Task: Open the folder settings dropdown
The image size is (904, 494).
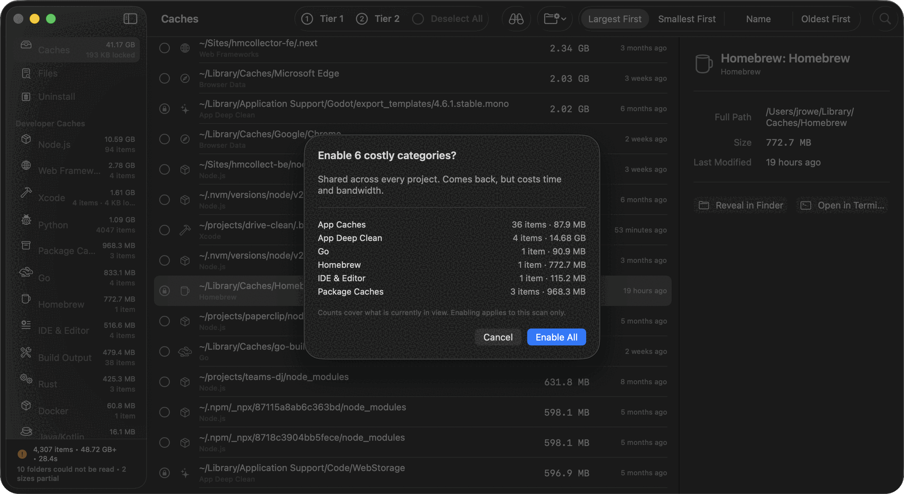Action: point(555,19)
